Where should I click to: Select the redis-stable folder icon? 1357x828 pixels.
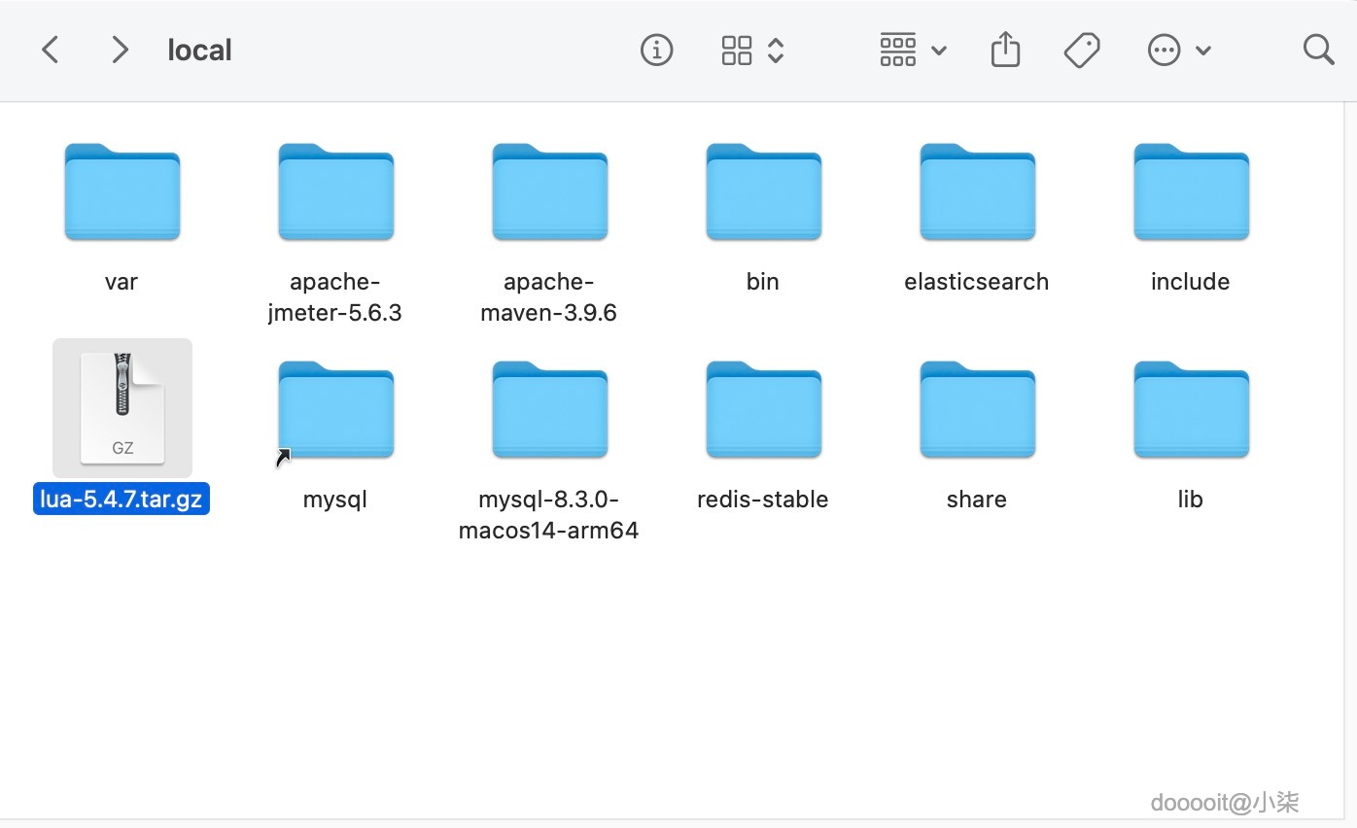(x=764, y=409)
